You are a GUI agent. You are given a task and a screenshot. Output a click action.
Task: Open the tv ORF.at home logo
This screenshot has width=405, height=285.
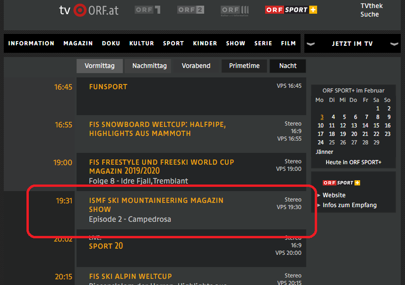tap(89, 10)
